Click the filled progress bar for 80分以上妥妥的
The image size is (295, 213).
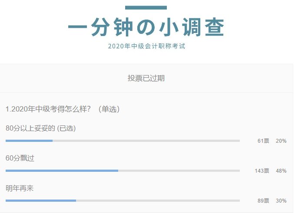(29, 141)
